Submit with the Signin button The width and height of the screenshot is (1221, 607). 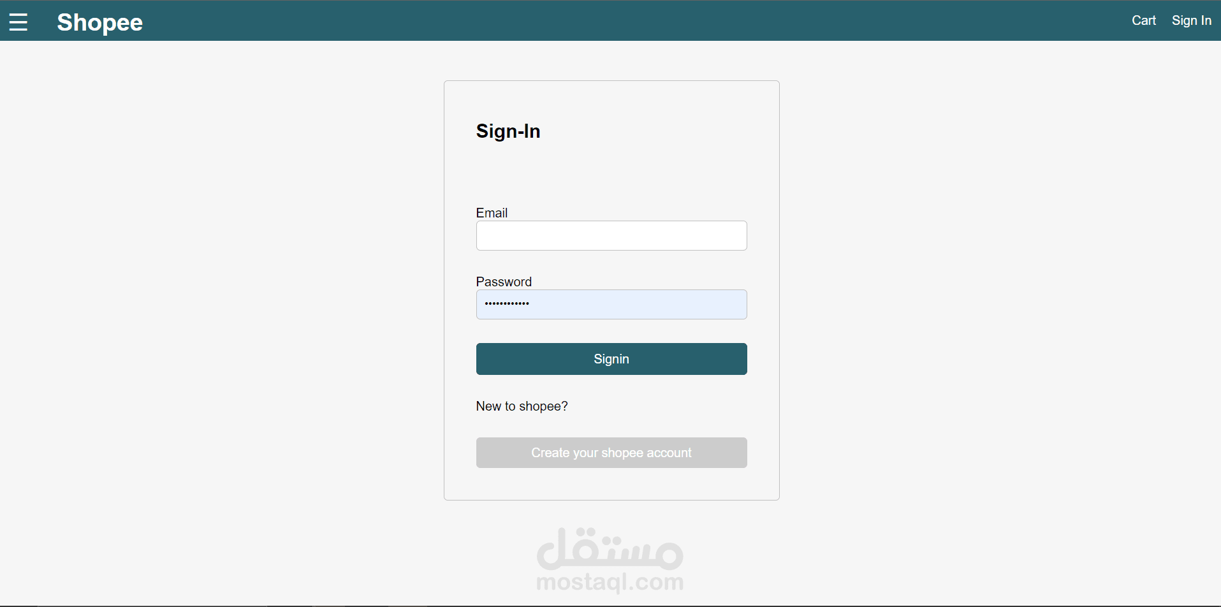[611, 359]
